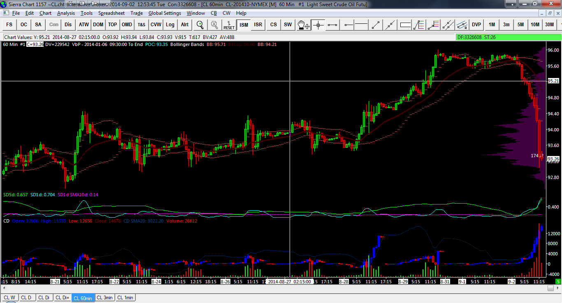Click the CVW toolbar button

tap(156, 25)
